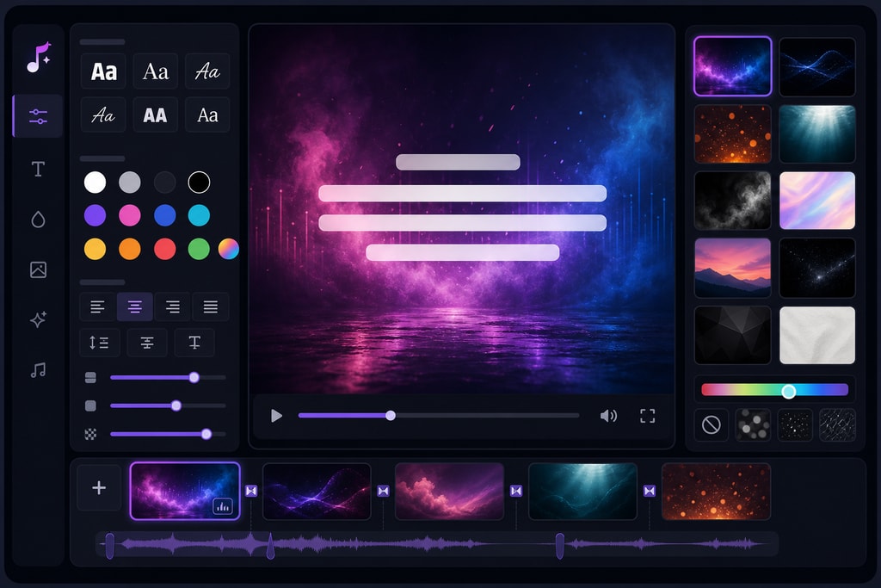
Task: Pick the orange color swatch
Action: point(130,249)
